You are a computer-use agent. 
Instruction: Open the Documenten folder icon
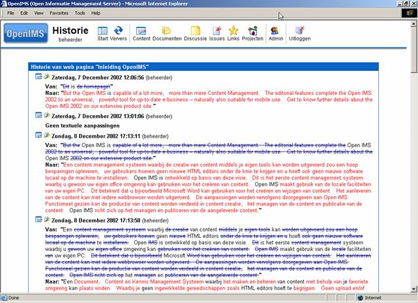point(167,31)
